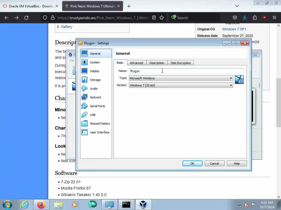Open Save to Pocket icon
281x210 pixels.
[235, 17]
